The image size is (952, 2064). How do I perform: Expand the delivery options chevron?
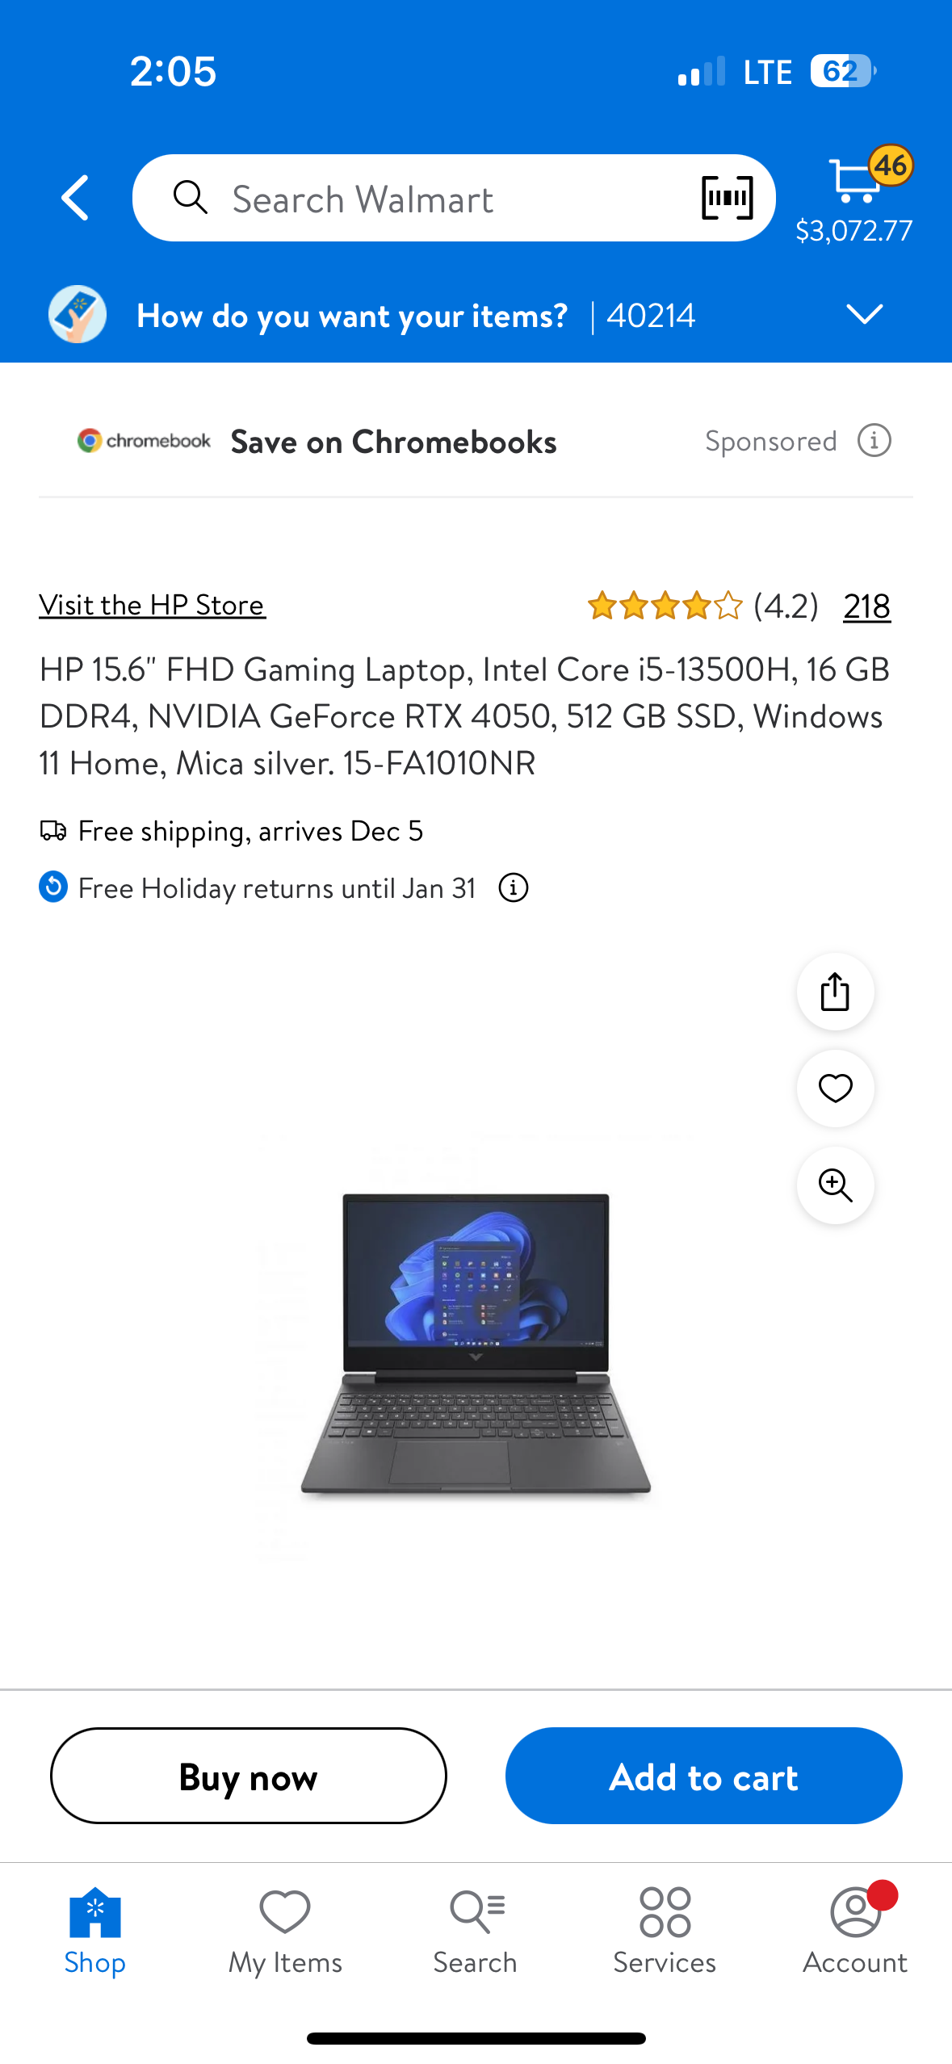pyautogui.click(x=864, y=314)
